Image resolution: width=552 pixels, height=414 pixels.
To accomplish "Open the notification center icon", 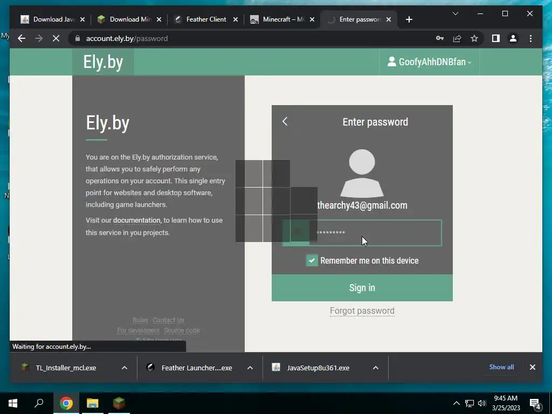I will tap(535, 404).
